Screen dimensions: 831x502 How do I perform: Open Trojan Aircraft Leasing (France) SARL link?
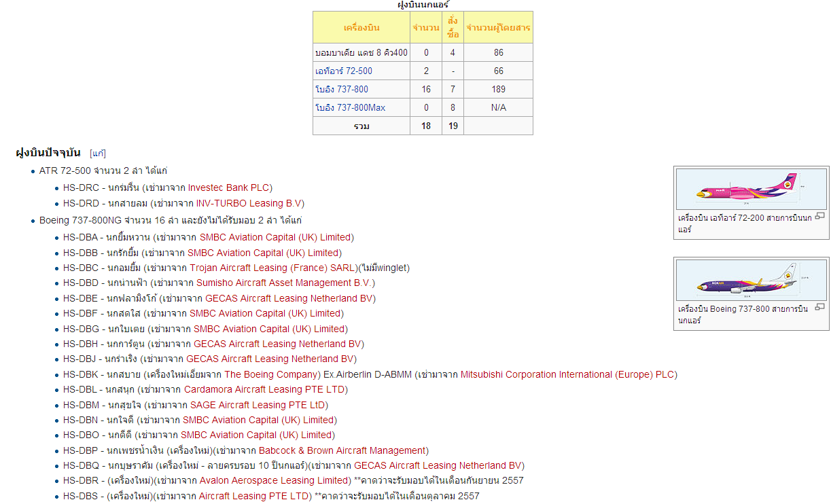coord(272,268)
